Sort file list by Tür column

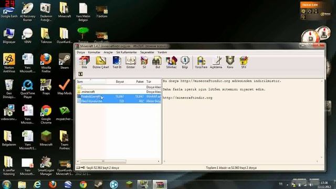(x=153, y=82)
